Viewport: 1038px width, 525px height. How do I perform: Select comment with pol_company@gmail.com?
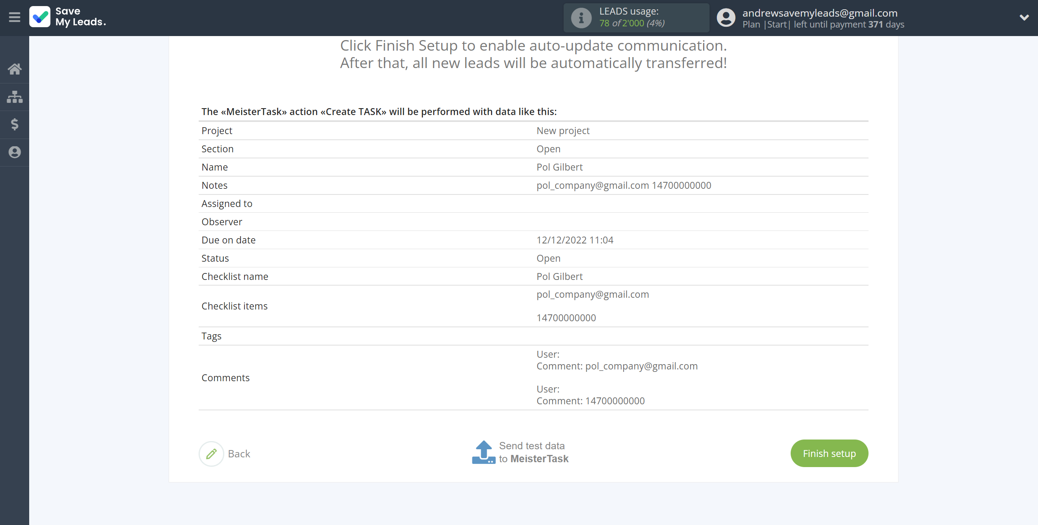617,366
